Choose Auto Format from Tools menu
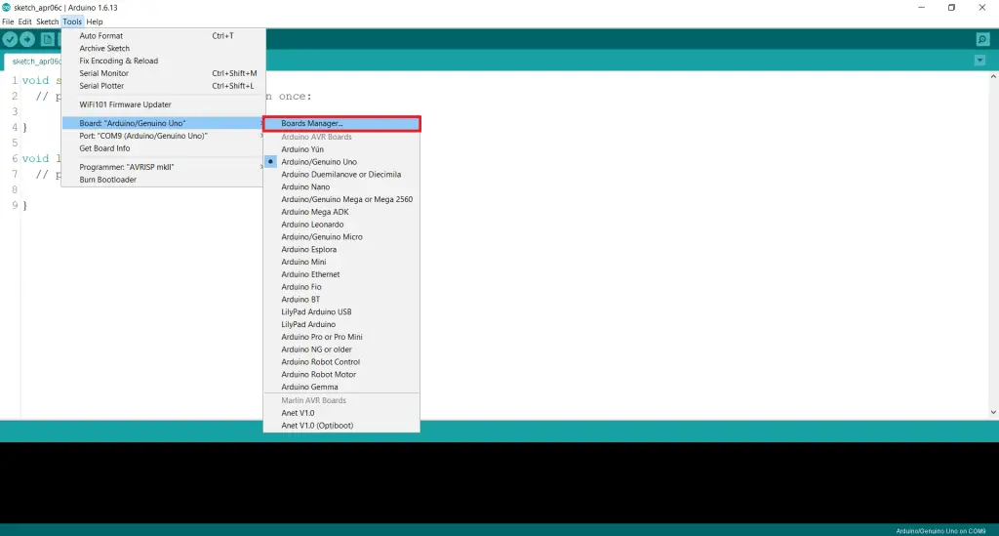The image size is (999, 536). pos(163,36)
